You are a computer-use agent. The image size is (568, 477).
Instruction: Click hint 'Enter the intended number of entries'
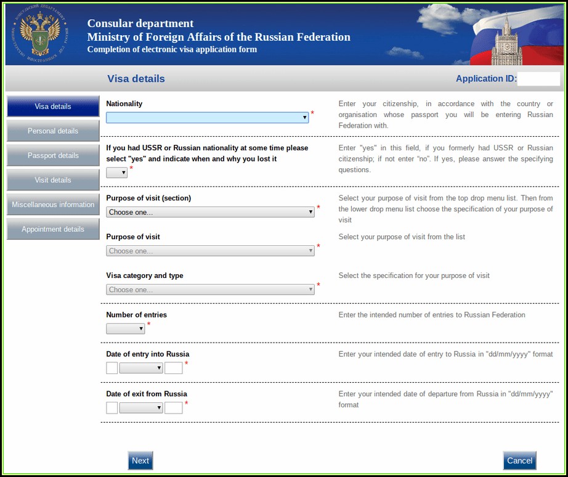coord(432,315)
